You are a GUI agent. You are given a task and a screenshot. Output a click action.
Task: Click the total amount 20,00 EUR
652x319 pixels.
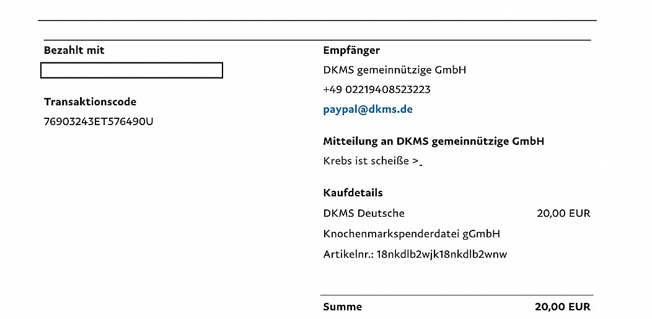(562, 307)
